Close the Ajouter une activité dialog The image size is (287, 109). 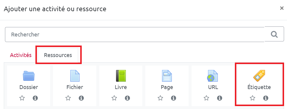[282, 8]
